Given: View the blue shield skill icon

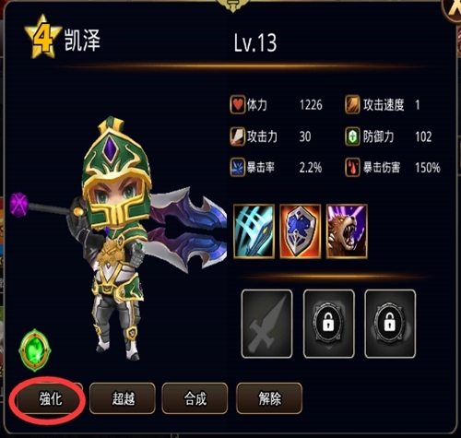Looking at the screenshot, I should (x=301, y=231).
